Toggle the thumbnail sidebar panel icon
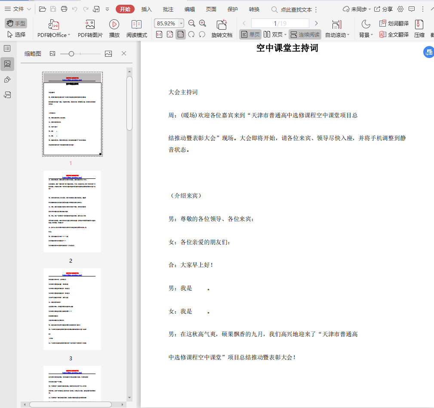The image size is (434, 408). click(x=7, y=64)
